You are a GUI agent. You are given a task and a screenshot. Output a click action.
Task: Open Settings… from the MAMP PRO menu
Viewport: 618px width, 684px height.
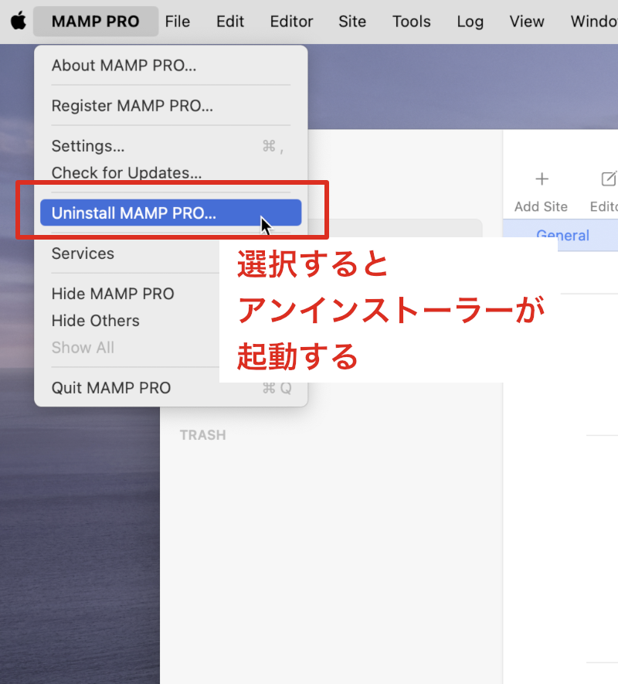point(171,146)
